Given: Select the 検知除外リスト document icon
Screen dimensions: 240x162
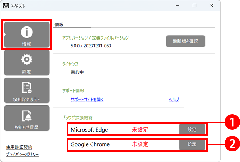Looking at the screenshot, I should point(27,90).
